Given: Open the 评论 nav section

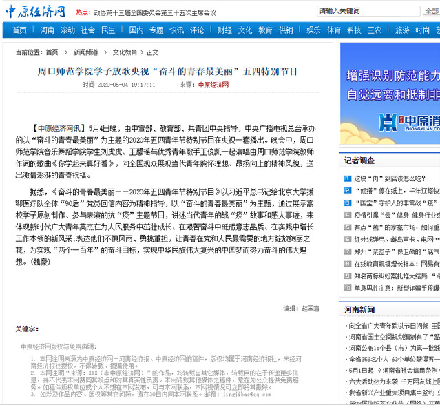Looking at the screenshot, I should click(x=197, y=30).
